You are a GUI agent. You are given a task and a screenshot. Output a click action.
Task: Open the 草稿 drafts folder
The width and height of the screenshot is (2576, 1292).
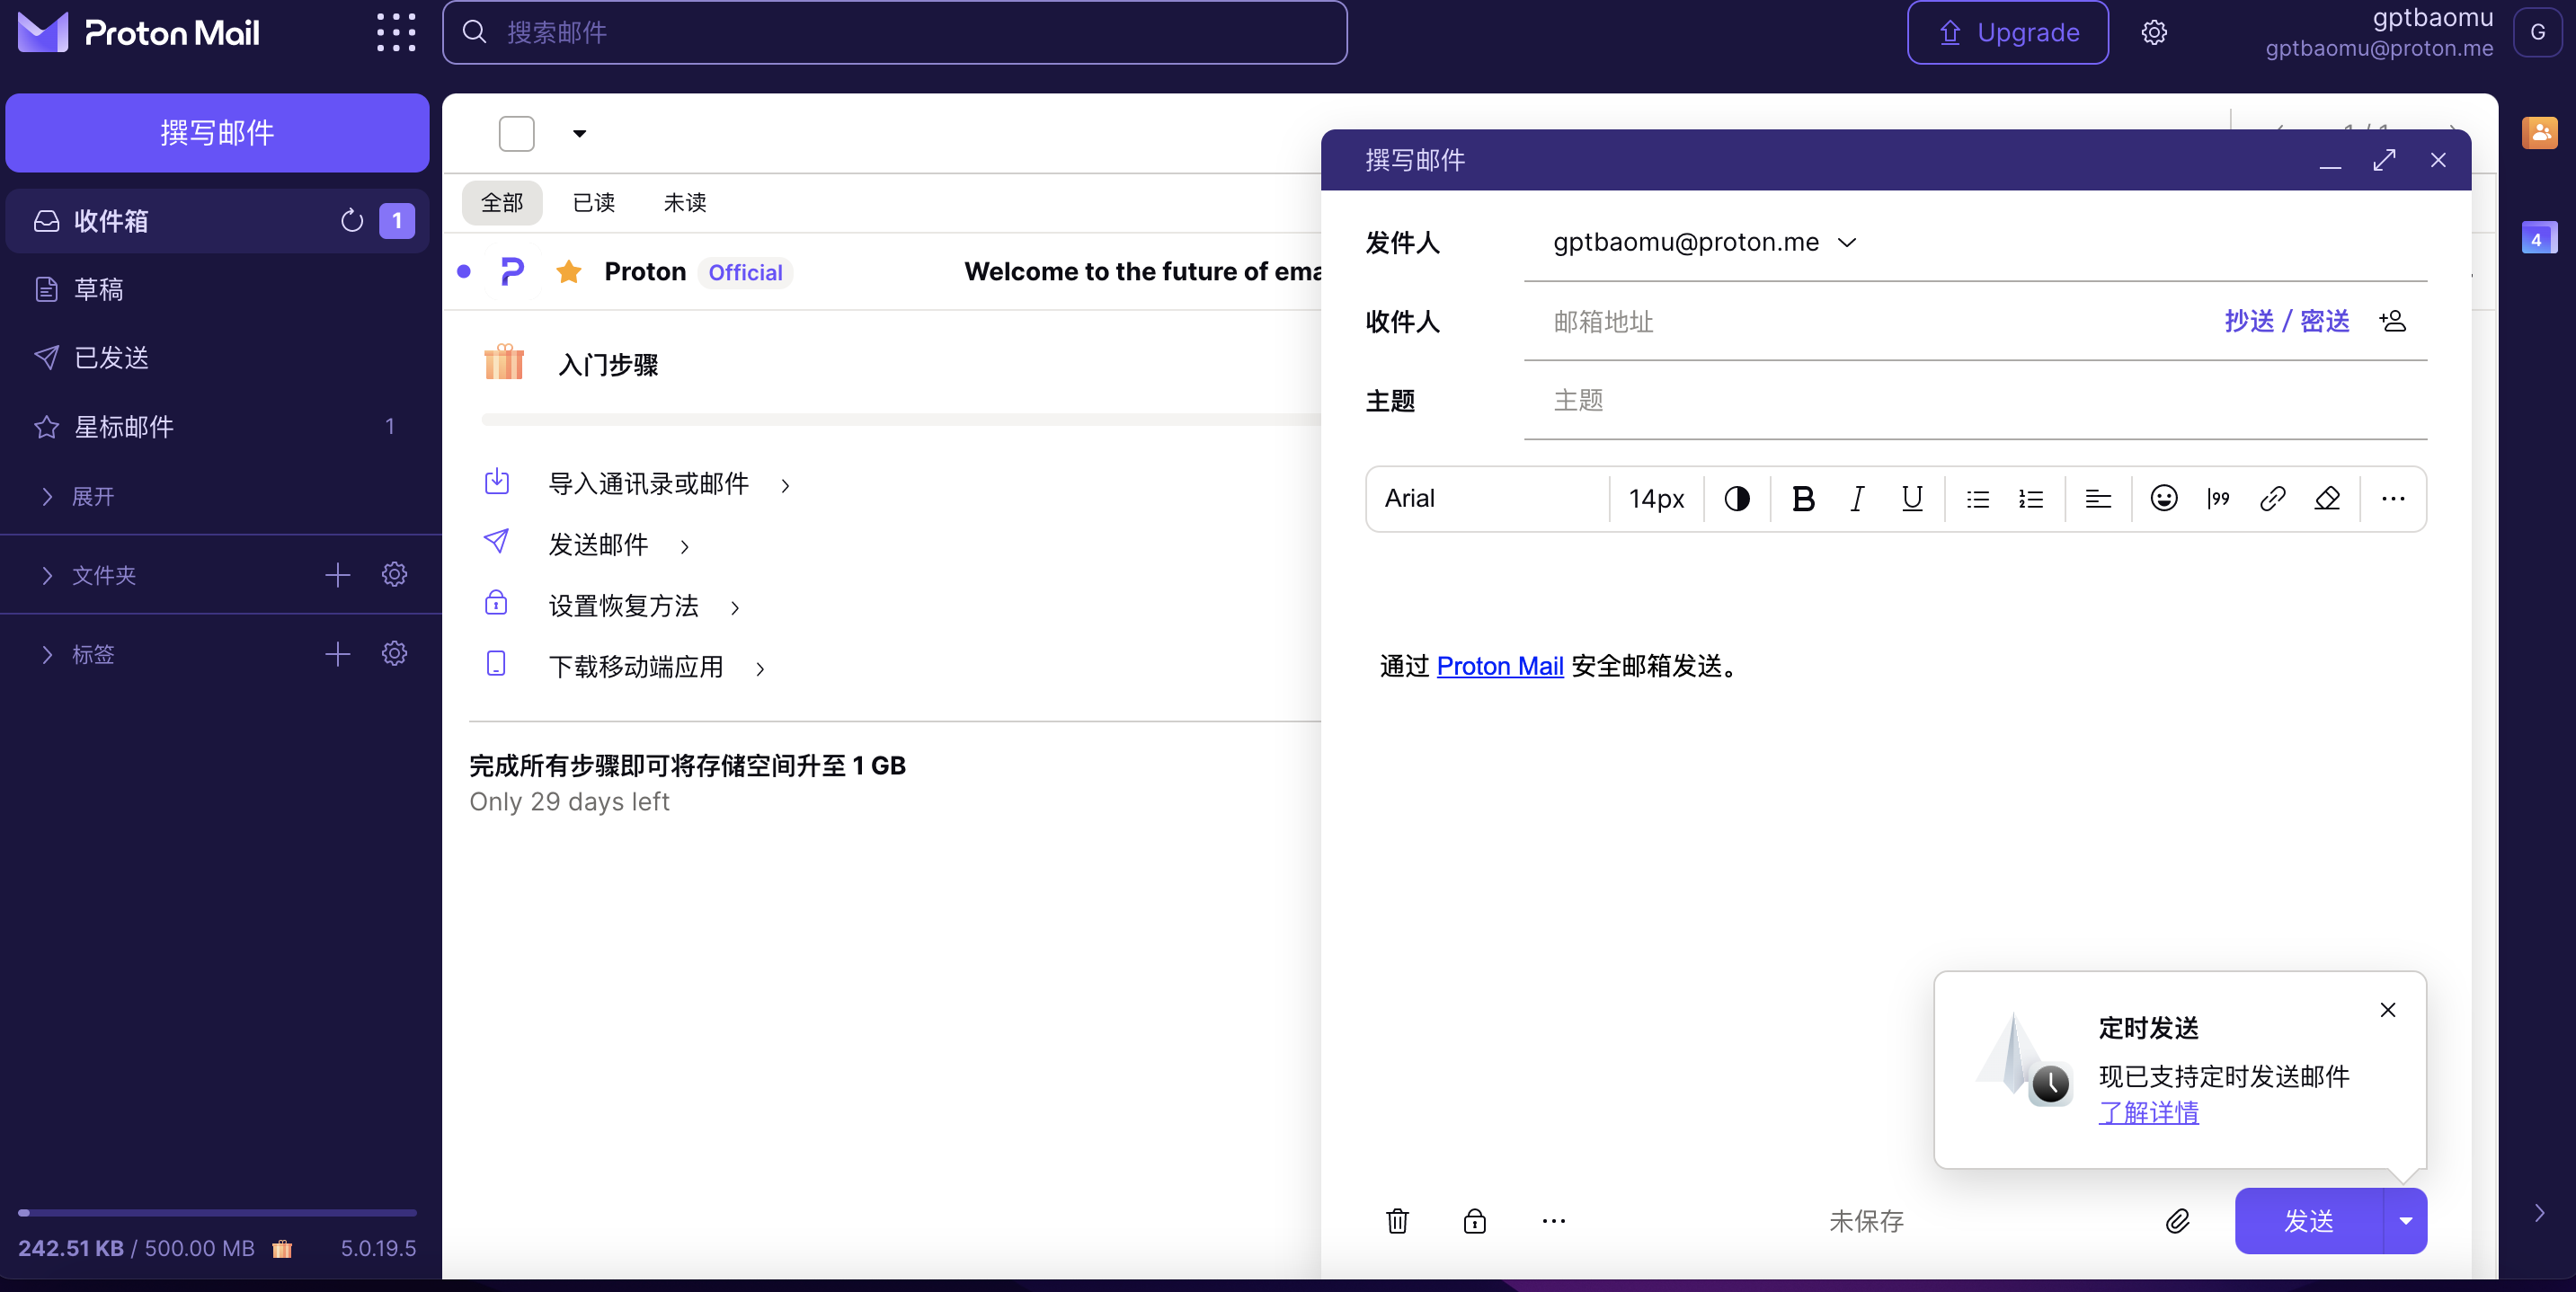[217, 290]
